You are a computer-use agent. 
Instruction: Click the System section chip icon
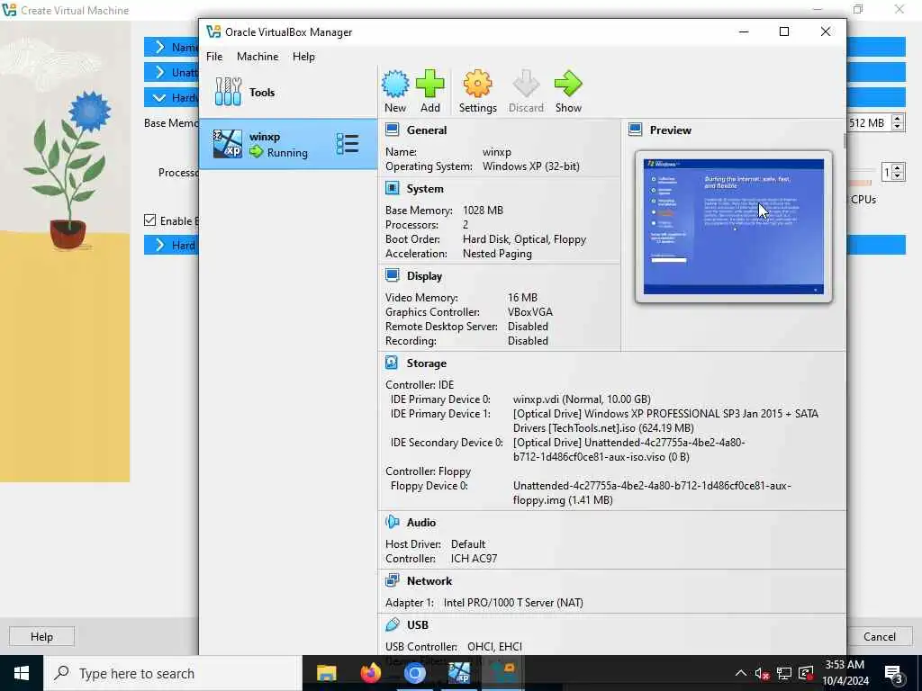pos(393,188)
